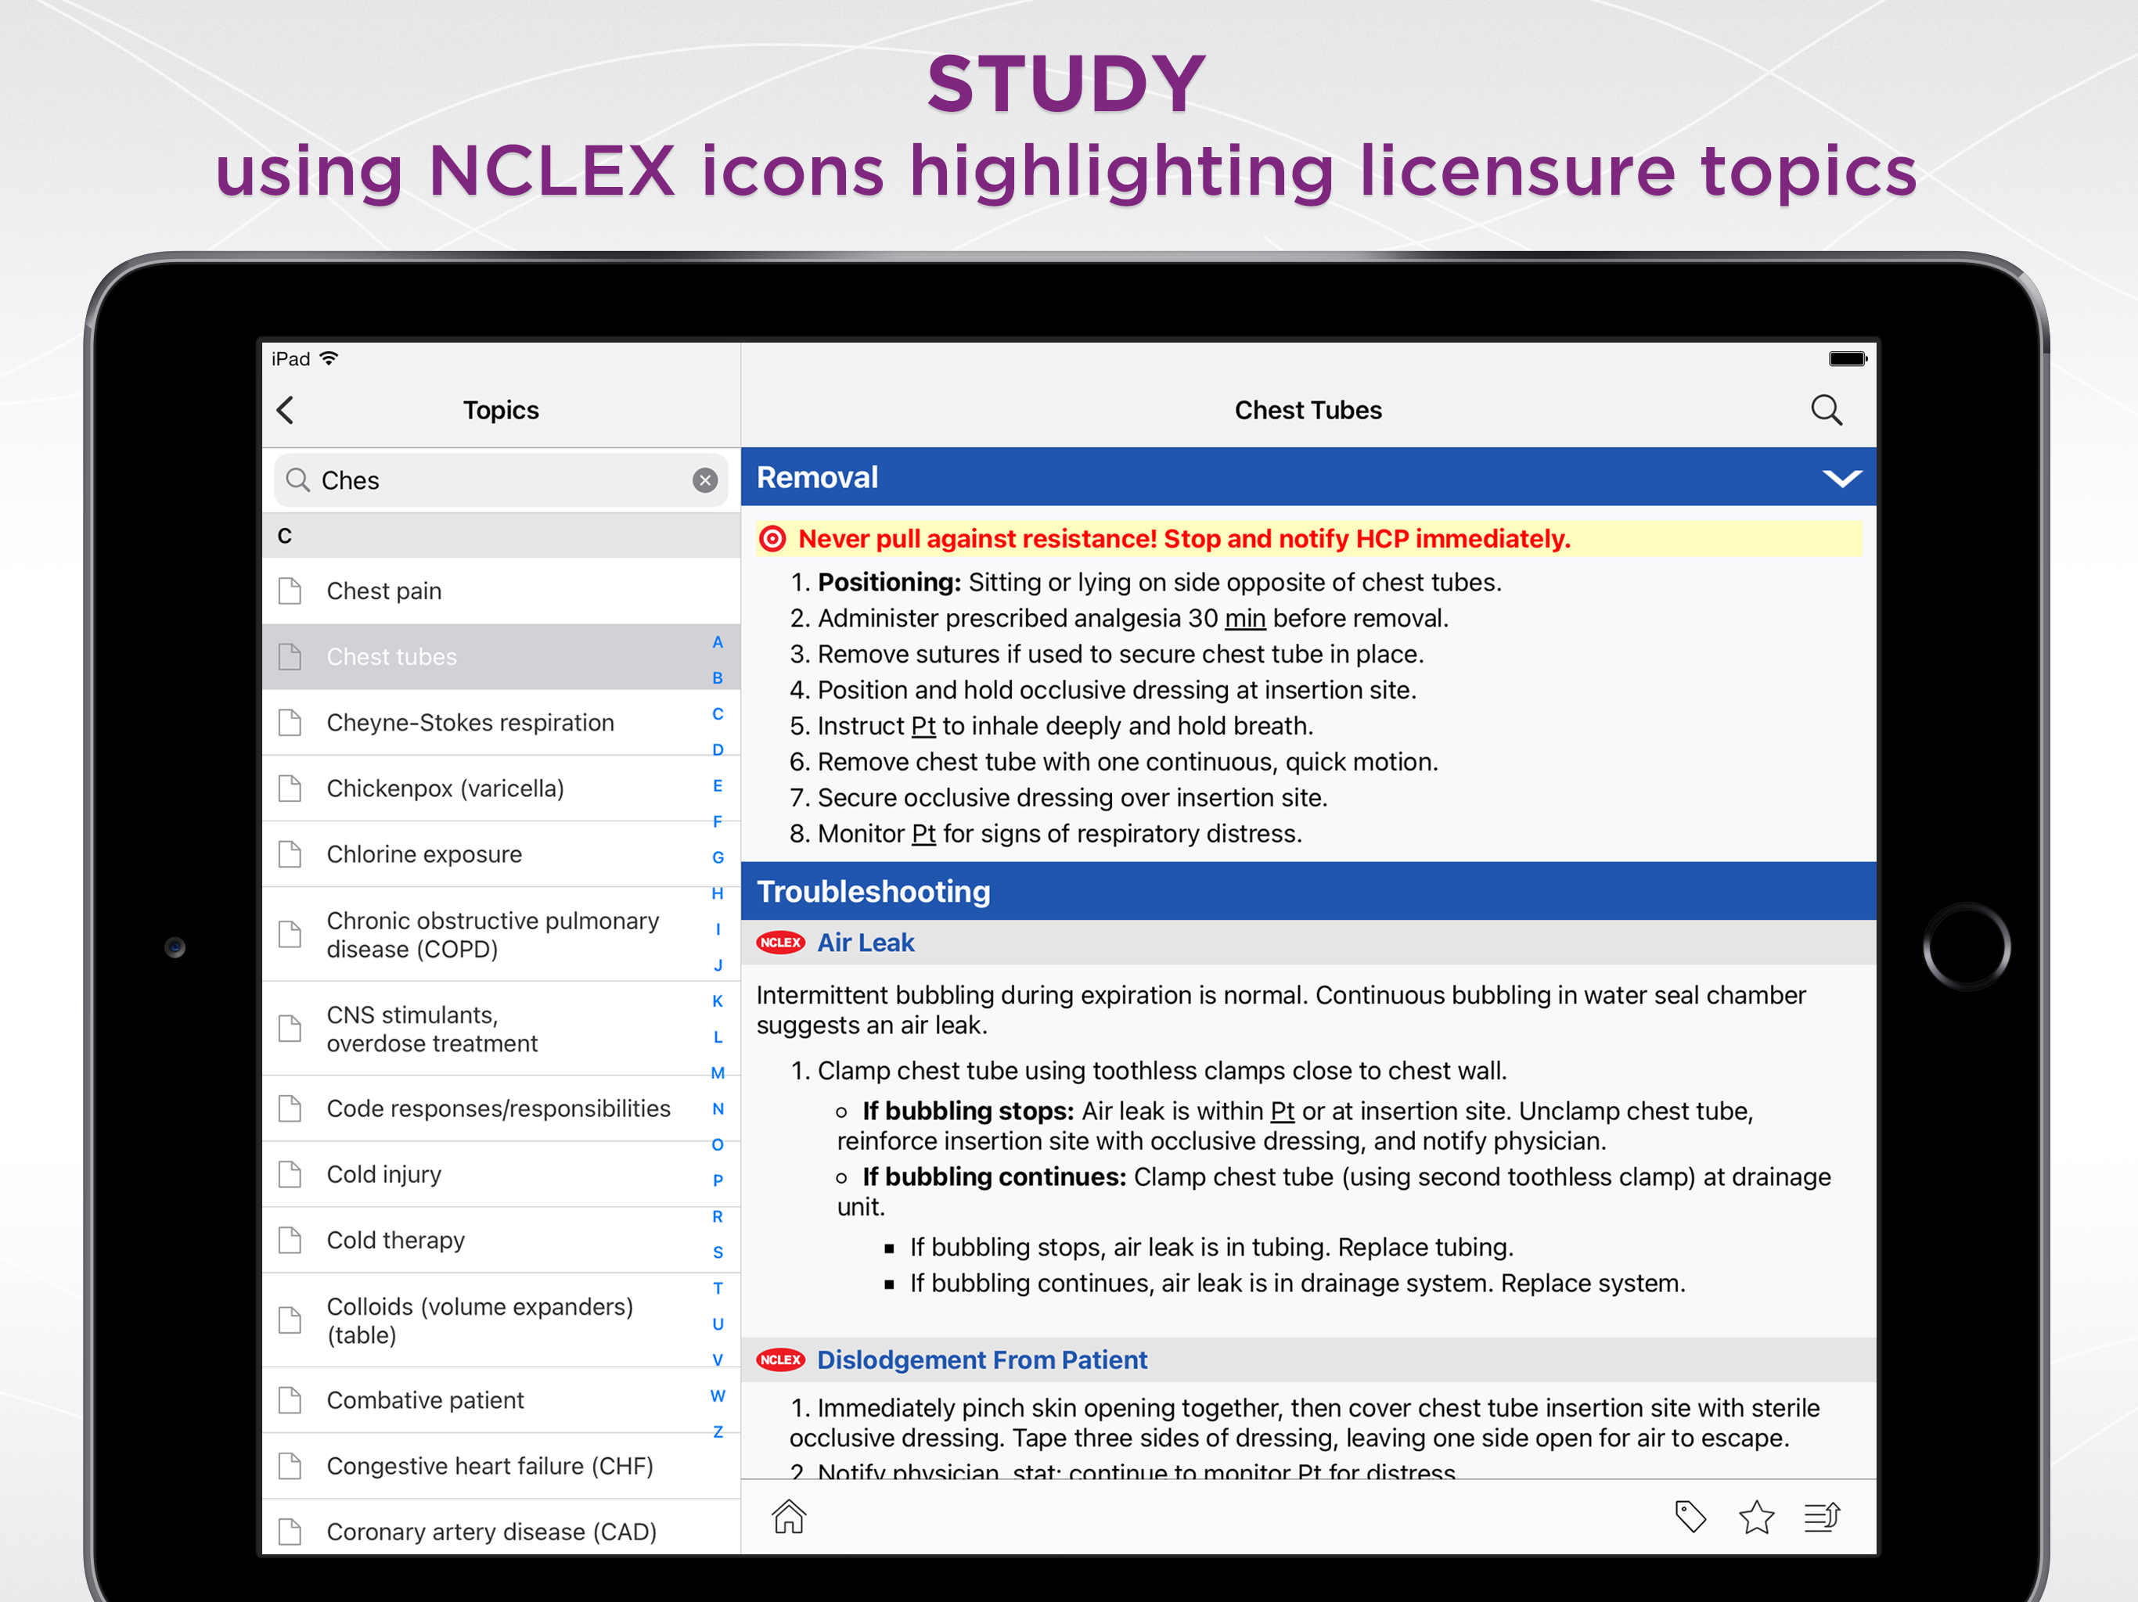Open the Air Leak subsection heading
This screenshot has height=1602, width=2138.
865,942
